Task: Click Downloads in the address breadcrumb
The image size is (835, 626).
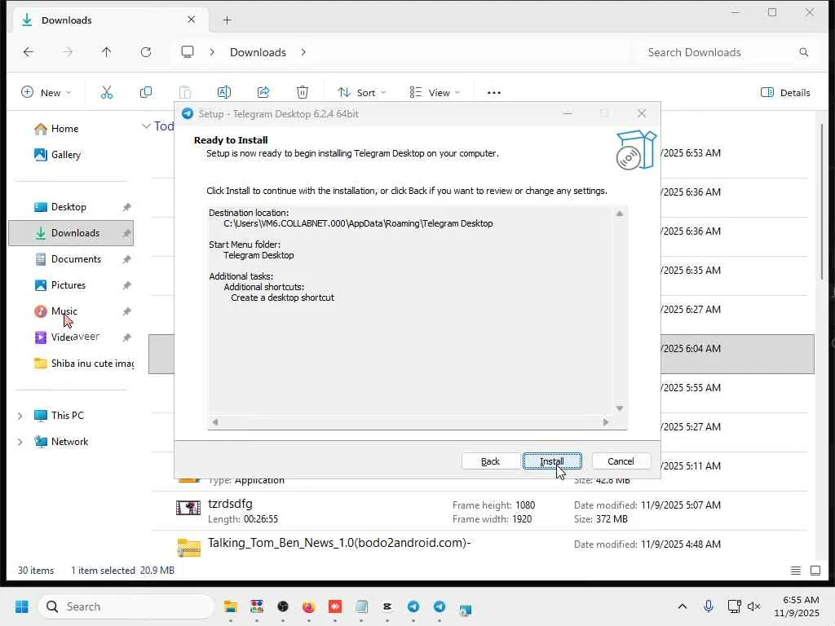Action: pos(258,52)
